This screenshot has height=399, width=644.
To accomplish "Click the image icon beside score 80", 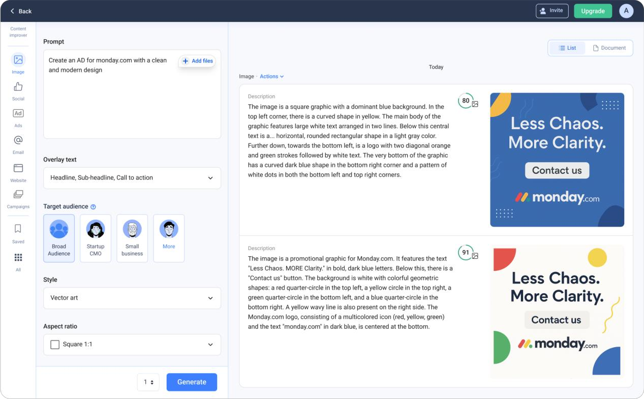I will (475, 104).
